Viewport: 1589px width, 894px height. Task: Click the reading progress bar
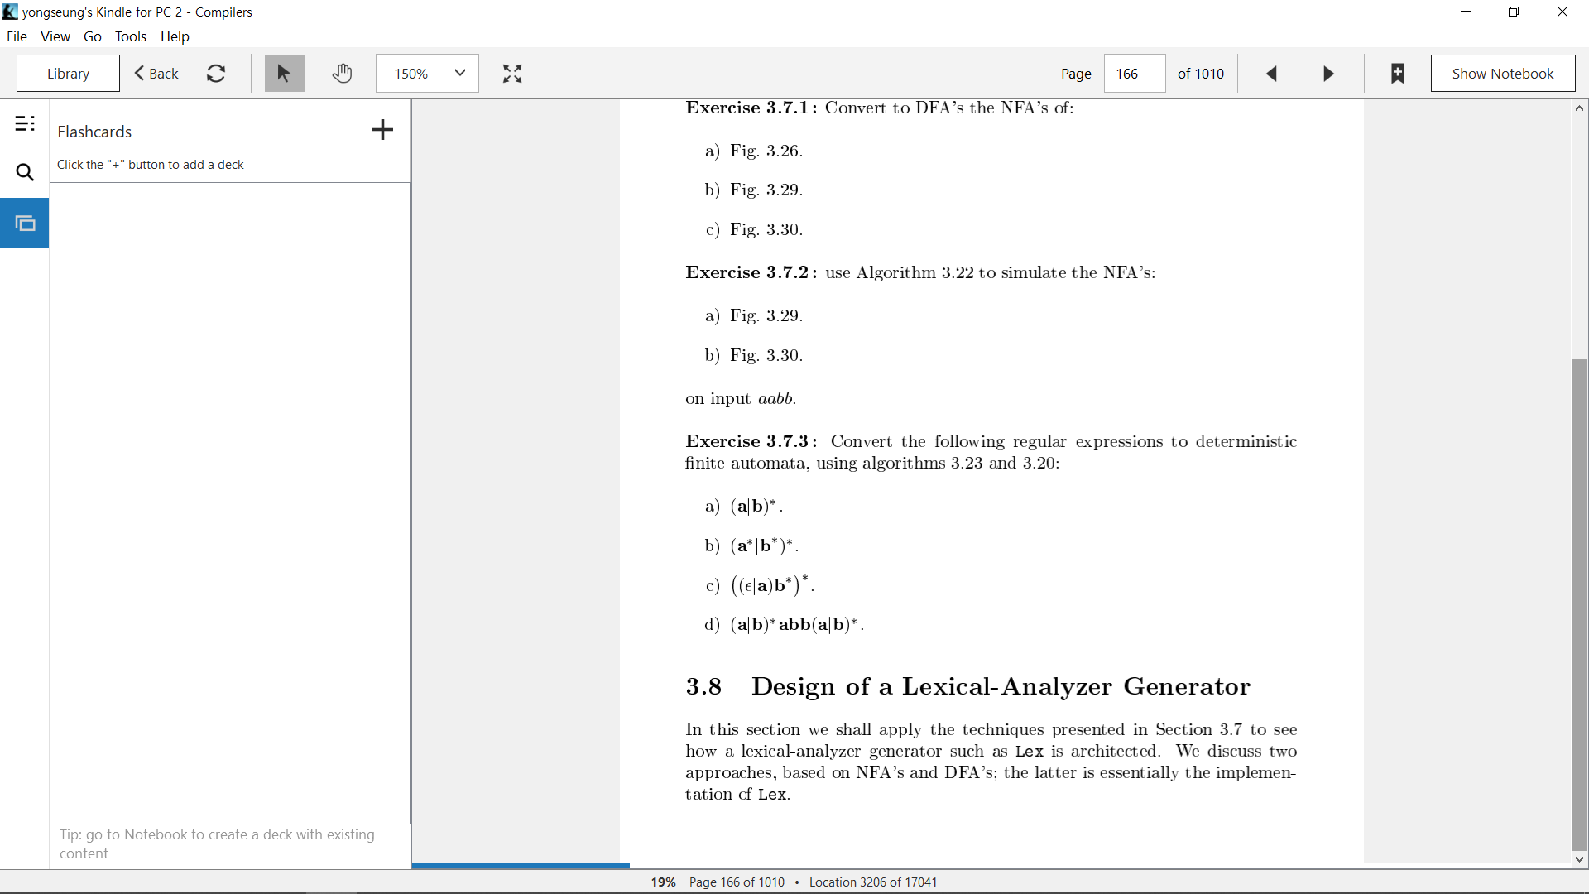pos(992,866)
